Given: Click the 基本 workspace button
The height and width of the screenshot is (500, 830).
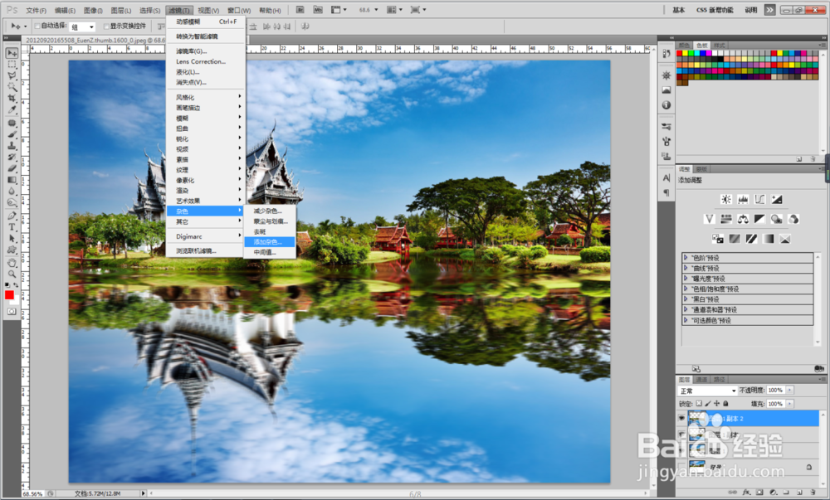Looking at the screenshot, I should click(x=679, y=9).
